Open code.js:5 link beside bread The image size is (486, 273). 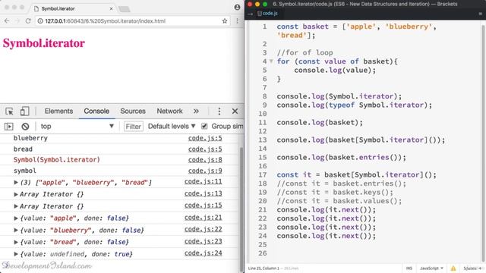[x=205, y=149]
